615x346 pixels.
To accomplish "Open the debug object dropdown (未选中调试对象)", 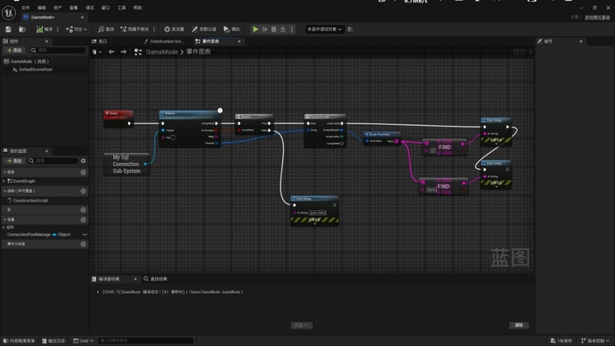I will coord(324,29).
